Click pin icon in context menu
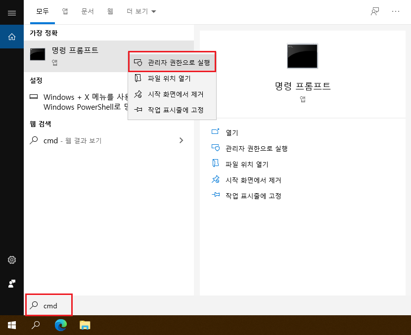 (138, 110)
